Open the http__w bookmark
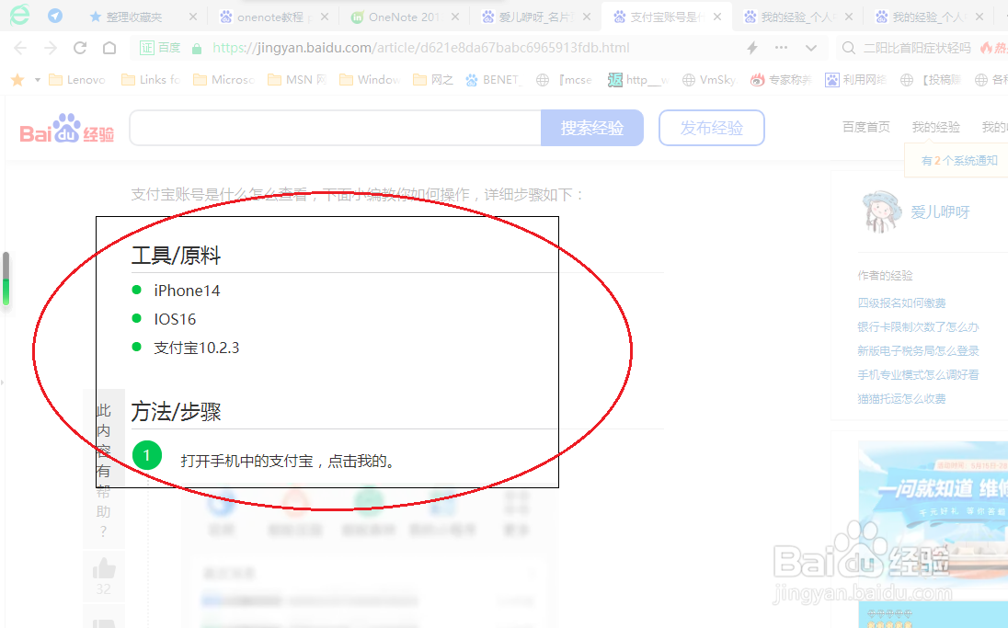1008x628 pixels. 638,80
